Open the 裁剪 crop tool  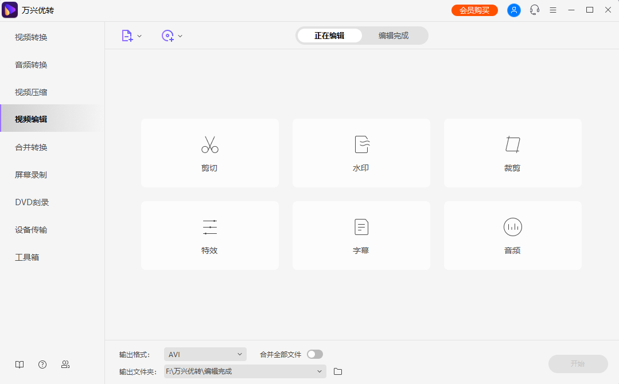[512, 152]
